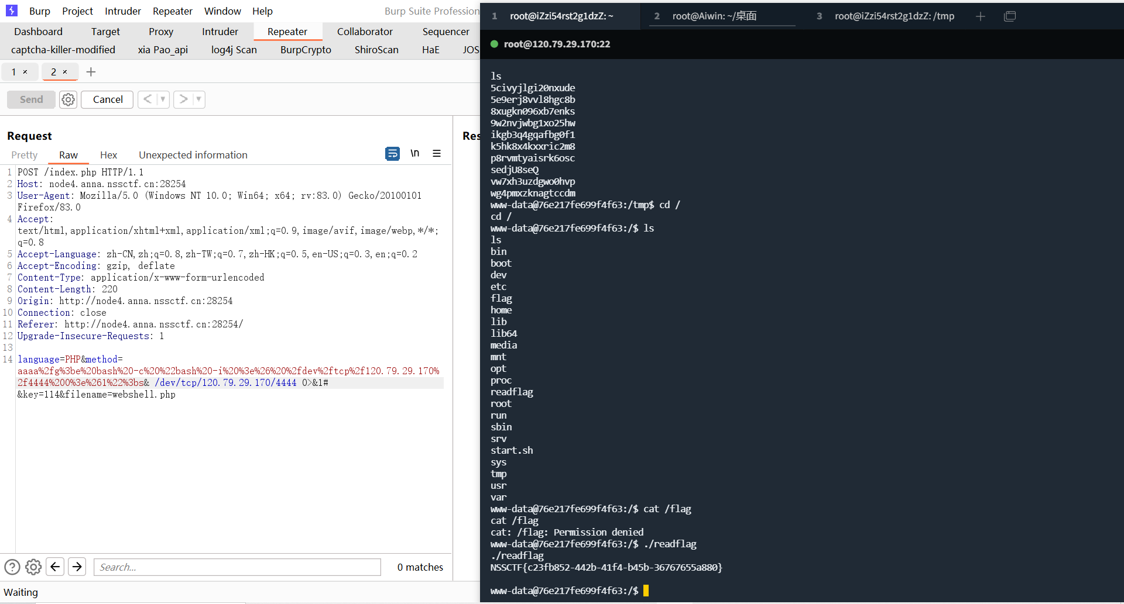The height and width of the screenshot is (604, 1124).
Task: Click the Send button
Action: pos(31,99)
